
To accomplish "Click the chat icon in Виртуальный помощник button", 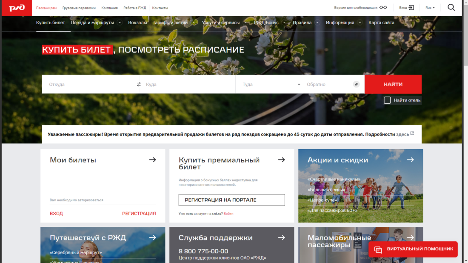I will [378, 249].
